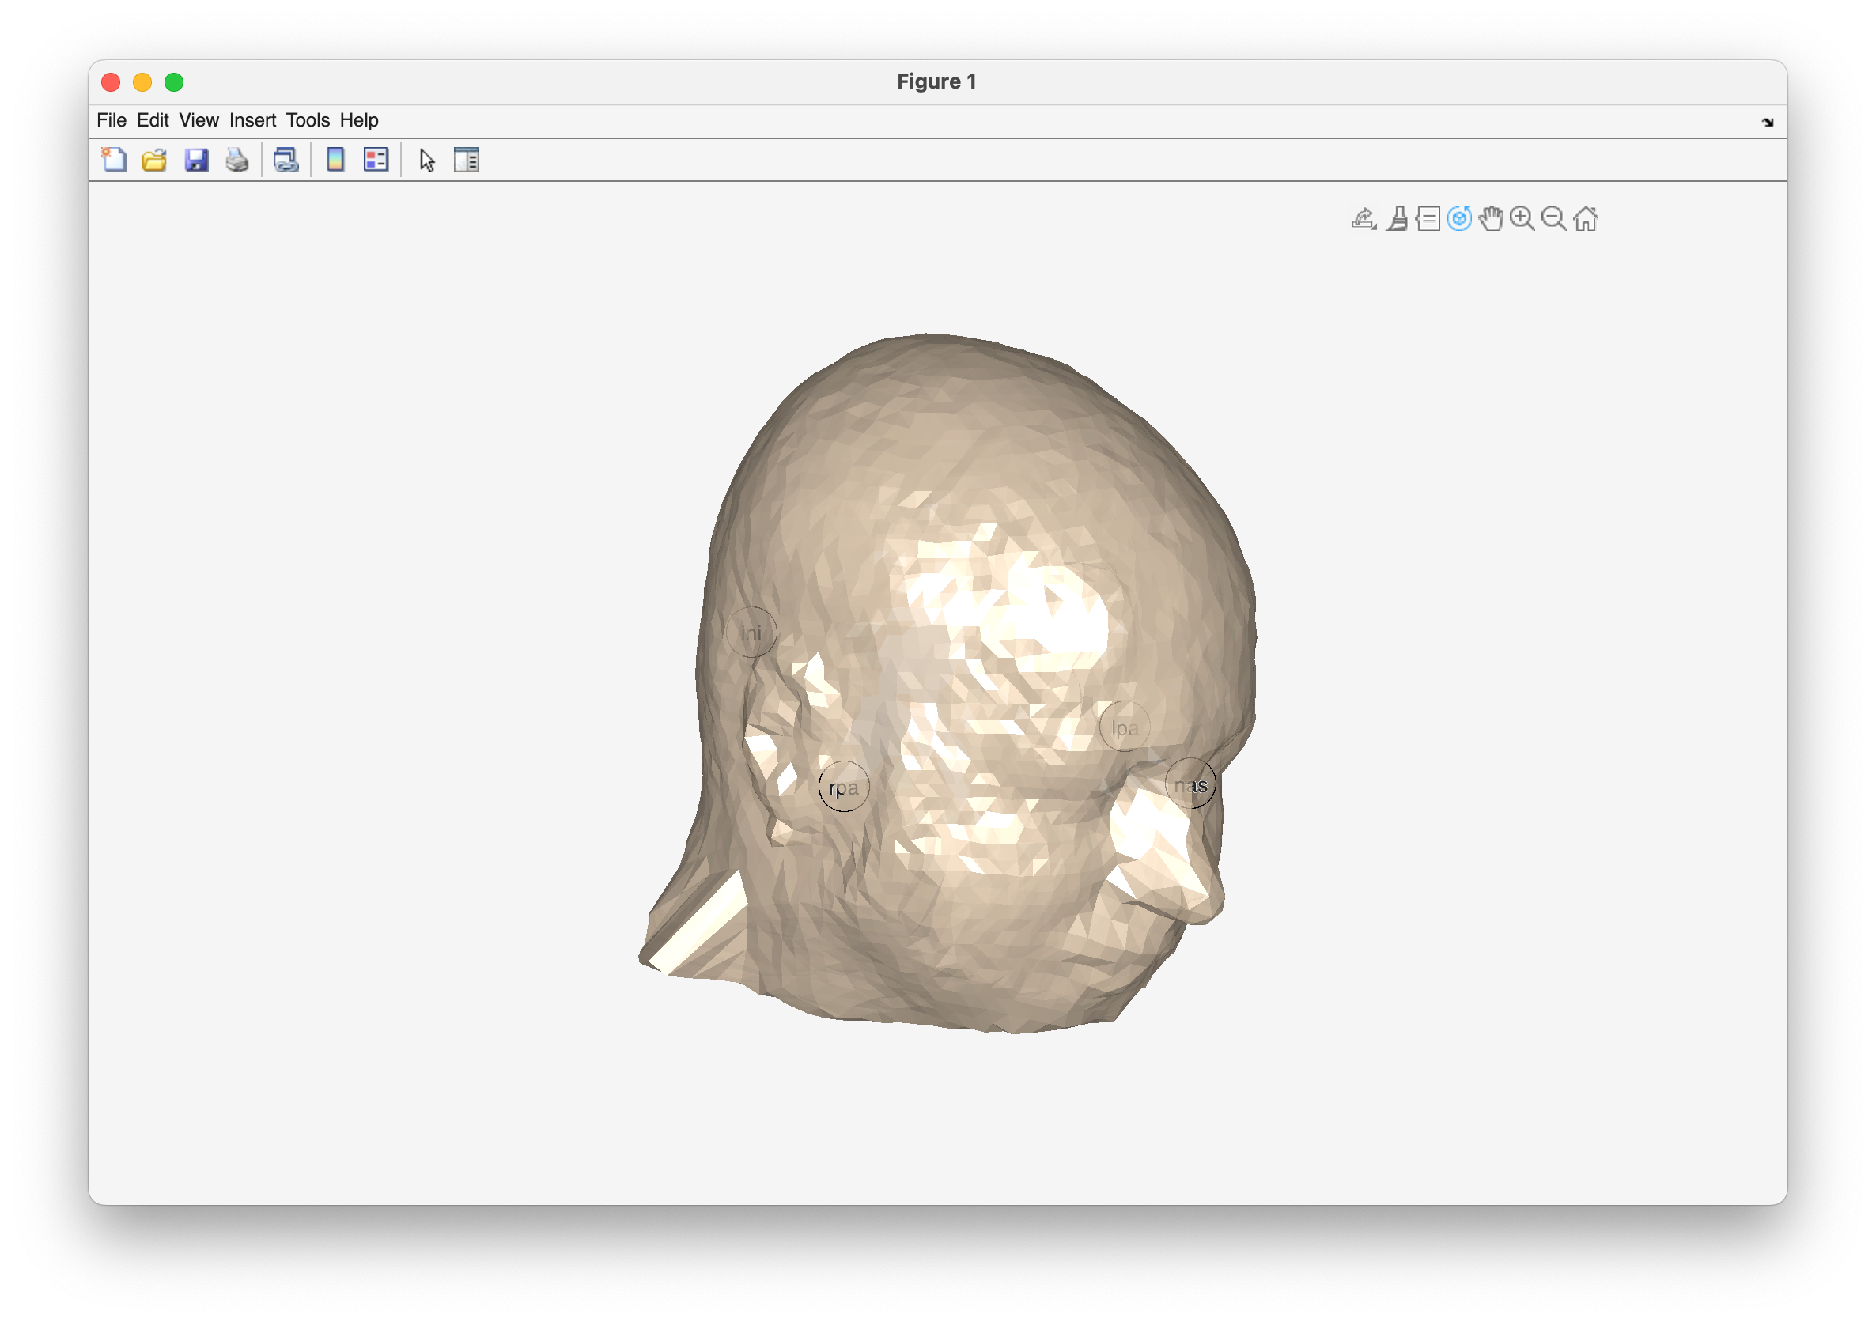Insert a colorbar from the toolbar
1876x1322 pixels.
tap(335, 160)
